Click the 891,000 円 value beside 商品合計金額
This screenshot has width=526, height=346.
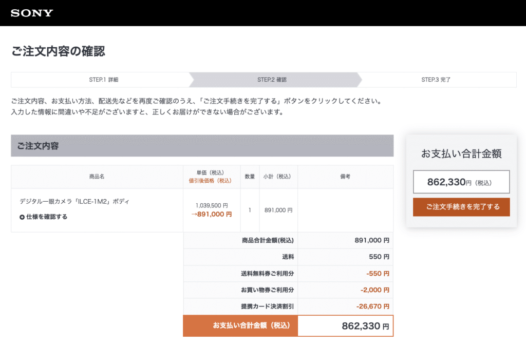(x=372, y=240)
